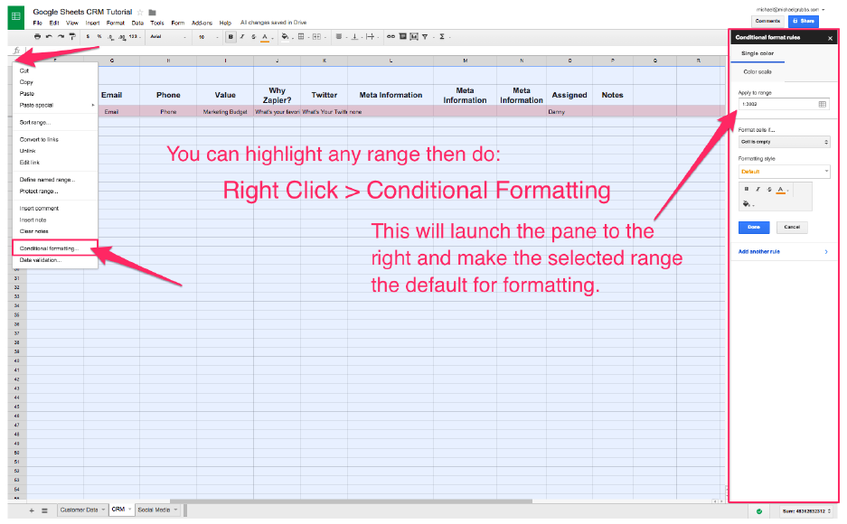Toggle Bold in the main toolbar
Image resolution: width=847 pixels, height=524 pixels.
click(231, 37)
